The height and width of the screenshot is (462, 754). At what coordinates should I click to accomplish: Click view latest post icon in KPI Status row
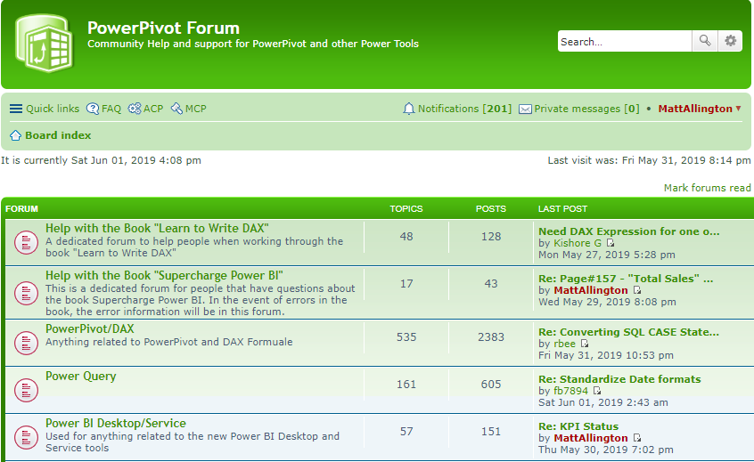tap(637, 438)
